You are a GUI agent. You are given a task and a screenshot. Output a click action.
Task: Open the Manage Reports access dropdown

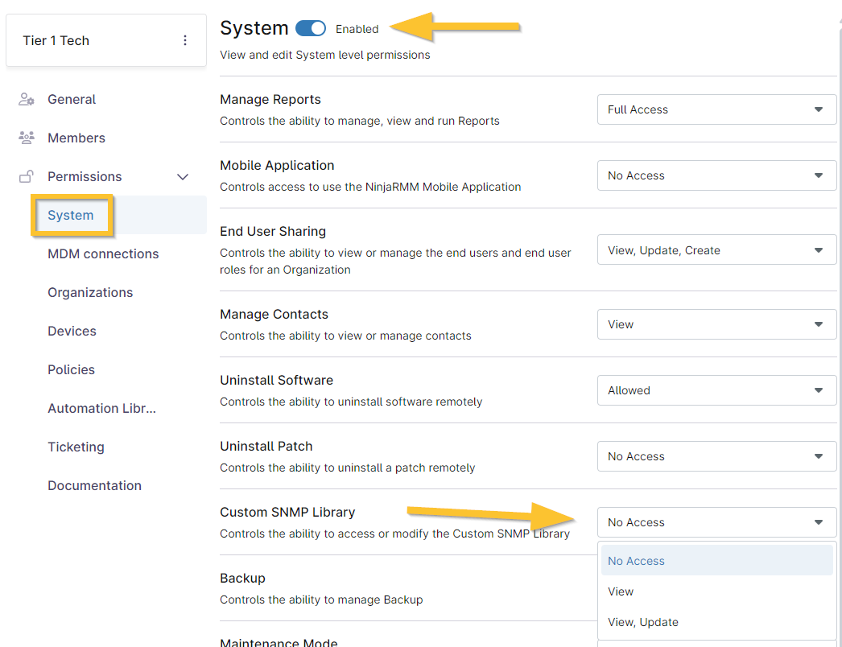tap(716, 109)
